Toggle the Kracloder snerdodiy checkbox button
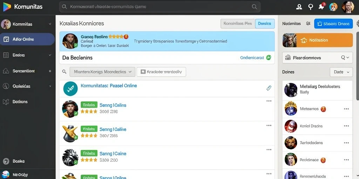 (x=161, y=72)
